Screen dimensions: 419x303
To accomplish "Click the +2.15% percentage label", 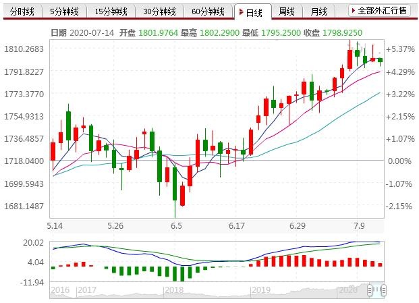I will (400, 117).
